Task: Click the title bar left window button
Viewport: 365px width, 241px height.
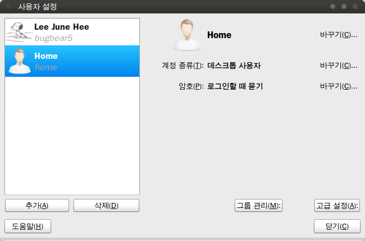Action: (9, 6)
